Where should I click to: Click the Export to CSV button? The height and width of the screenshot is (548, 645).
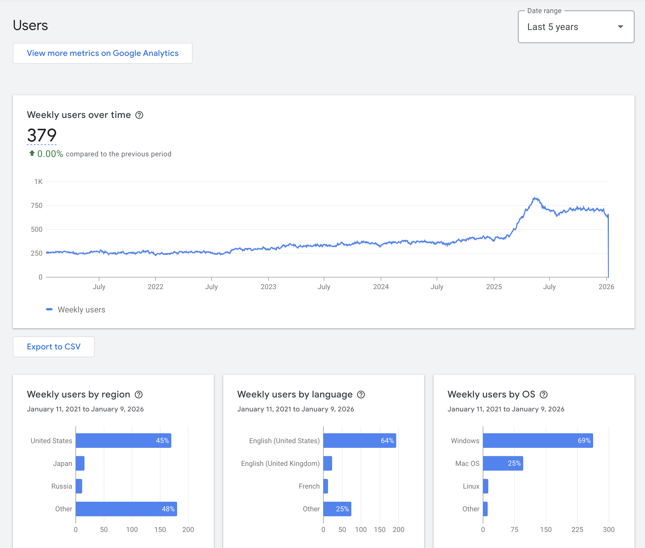(x=54, y=347)
